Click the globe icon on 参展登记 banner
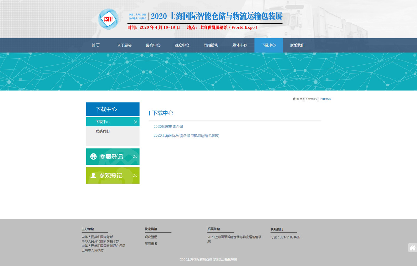This screenshot has height=266, width=417. 93,157
